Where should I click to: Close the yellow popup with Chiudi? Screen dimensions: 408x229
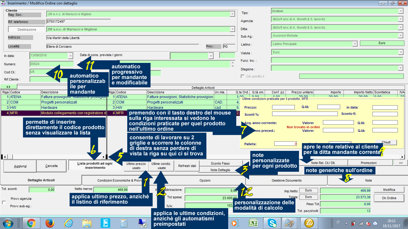click(x=386, y=142)
